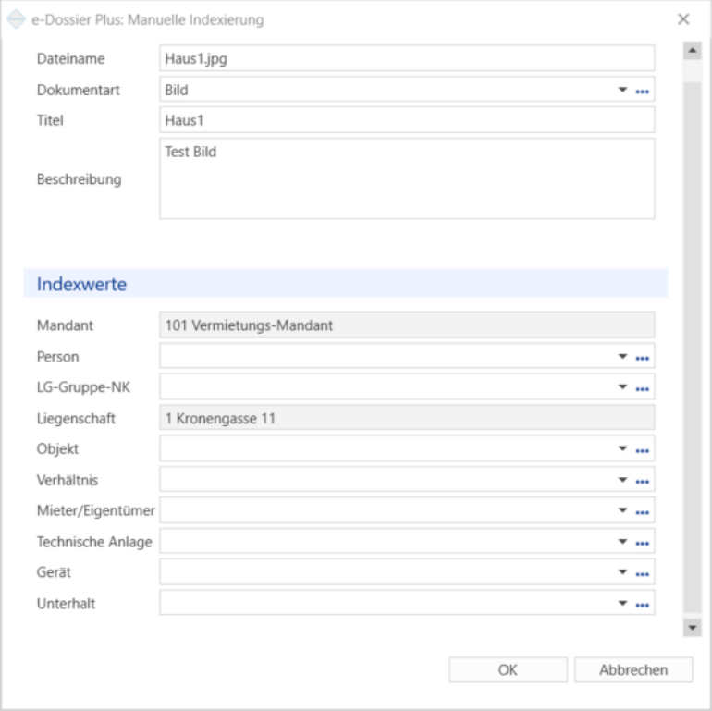Confirm with the OK button
The width and height of the screenshot is (712, 711).
click(509, 669)
